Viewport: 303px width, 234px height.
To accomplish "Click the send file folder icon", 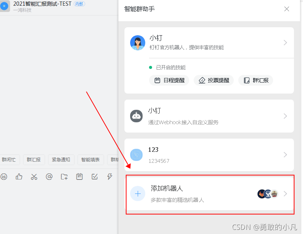I will tap(64, 176).
